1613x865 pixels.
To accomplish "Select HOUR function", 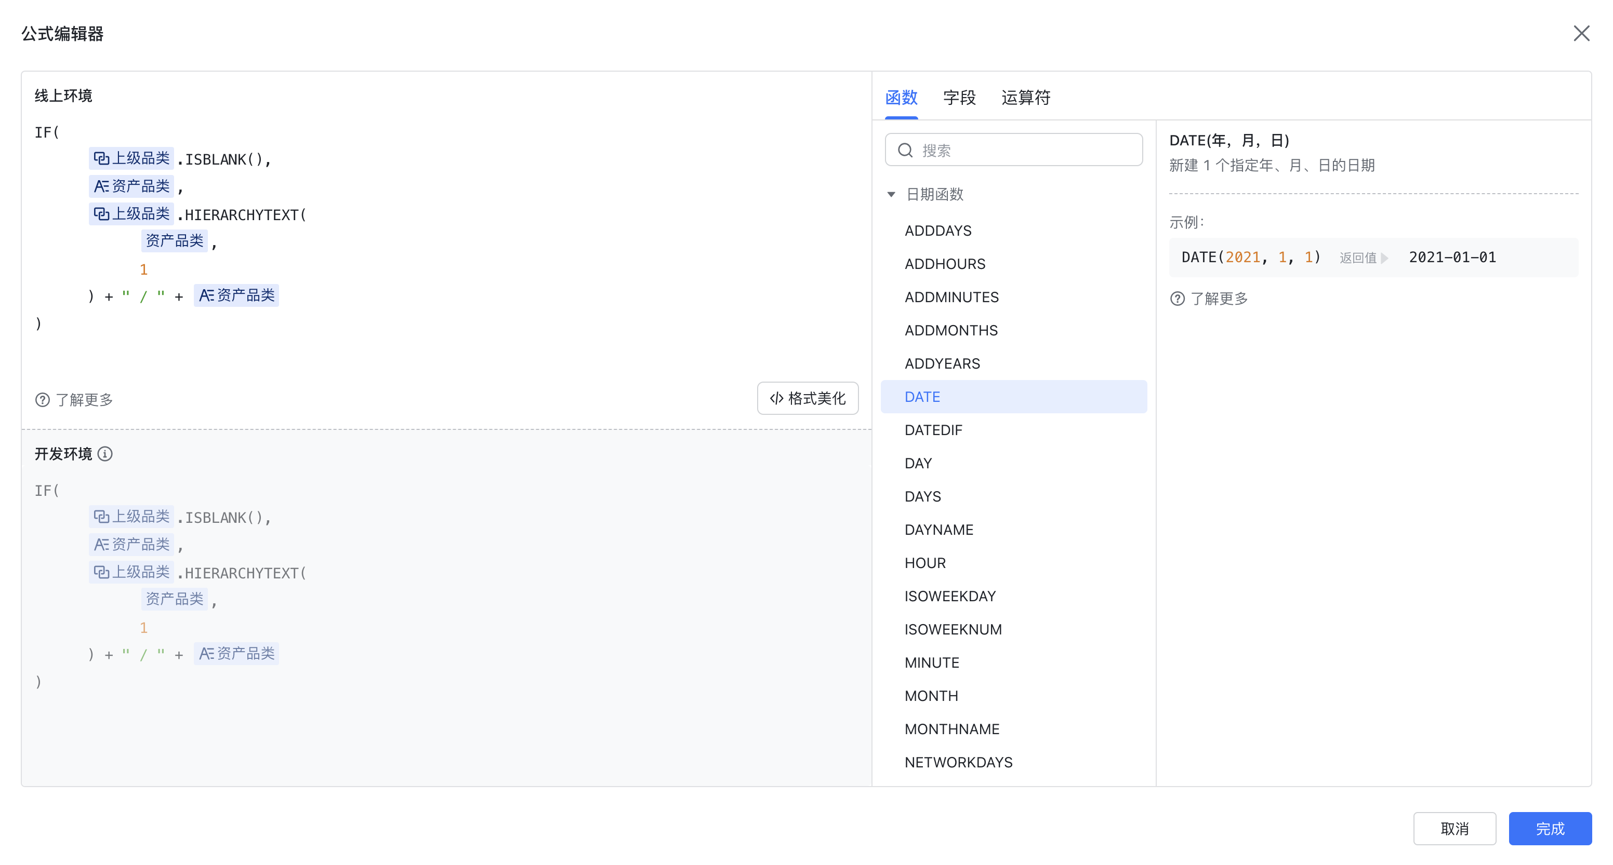I will click(x=1014, y=563).
